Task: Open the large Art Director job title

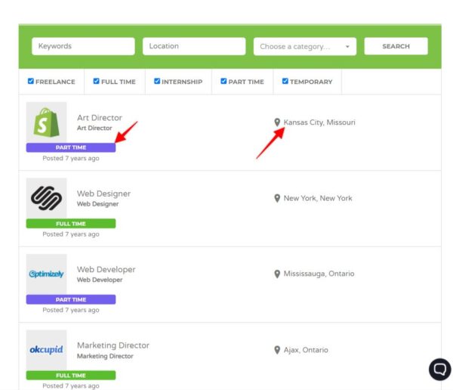Action: tap(100, 118)
